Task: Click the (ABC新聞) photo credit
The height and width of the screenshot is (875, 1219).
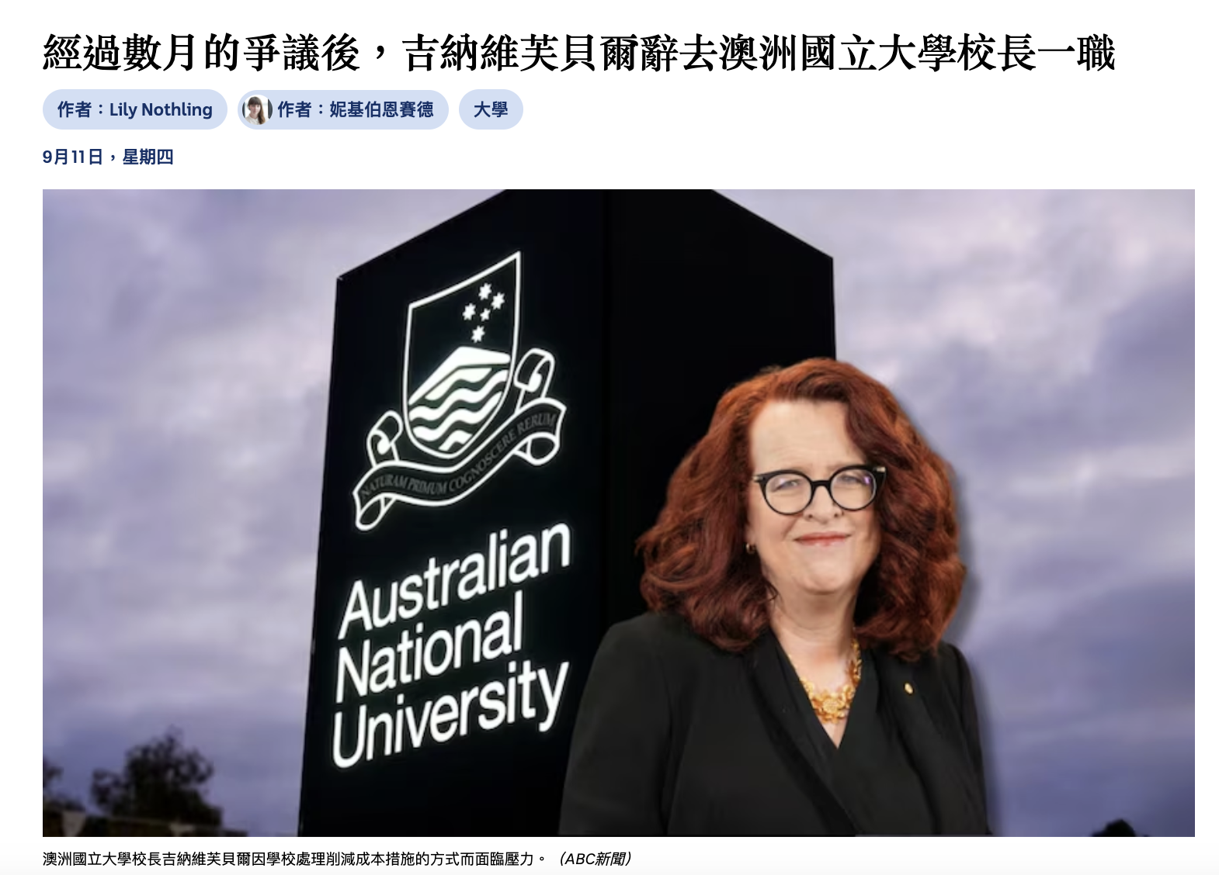Action: click(x=596, y=859)
